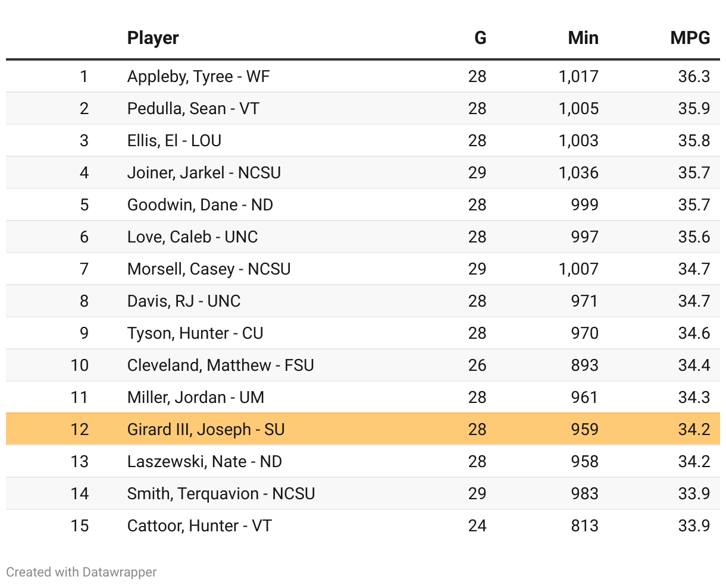Viewport: 726px width, 586px height.
Task: Click the Player column header
Action: [x=153, y=38]
